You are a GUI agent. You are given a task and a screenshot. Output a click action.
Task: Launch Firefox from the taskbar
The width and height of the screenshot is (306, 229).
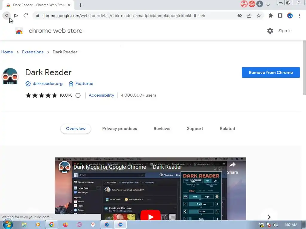tap(65, 225)
